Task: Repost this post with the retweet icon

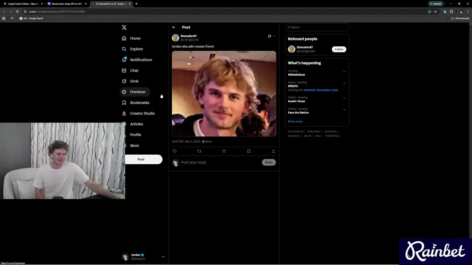Action: (x=199, y=151)
